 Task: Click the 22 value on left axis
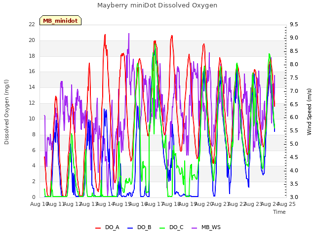[32, 25]
